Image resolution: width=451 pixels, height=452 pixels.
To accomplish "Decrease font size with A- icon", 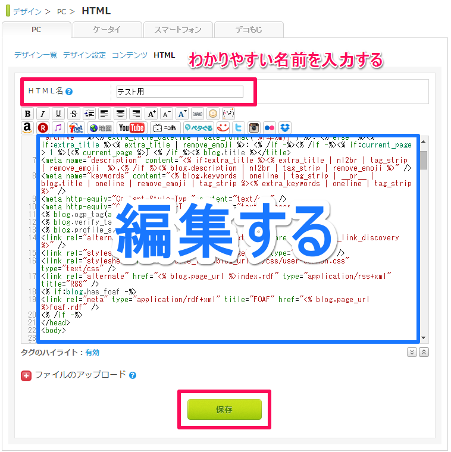I will [167, 114].
